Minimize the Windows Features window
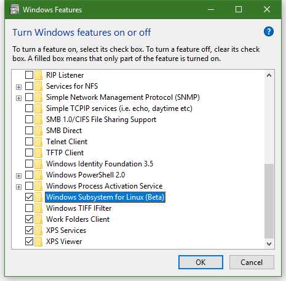 211,9
